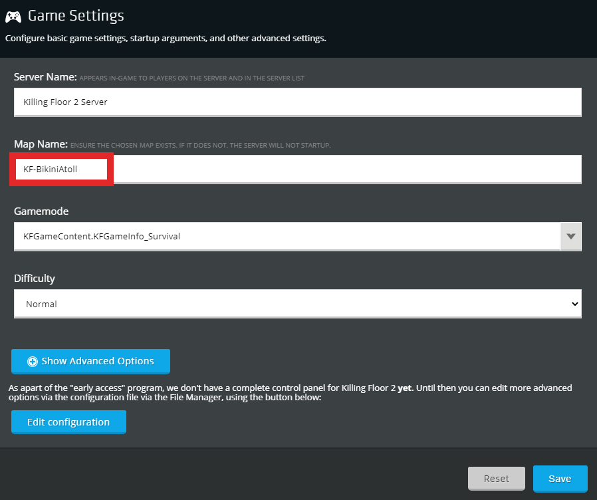Open the Edit configuration button
Image resolution: width=597 pixels, height=500 pixels.
(68, 422)
